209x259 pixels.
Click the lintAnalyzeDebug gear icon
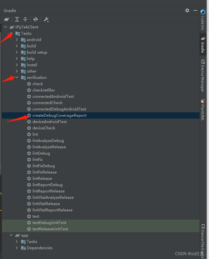click(29, 141)
